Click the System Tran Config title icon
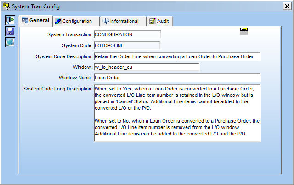 tap(6, 6)
